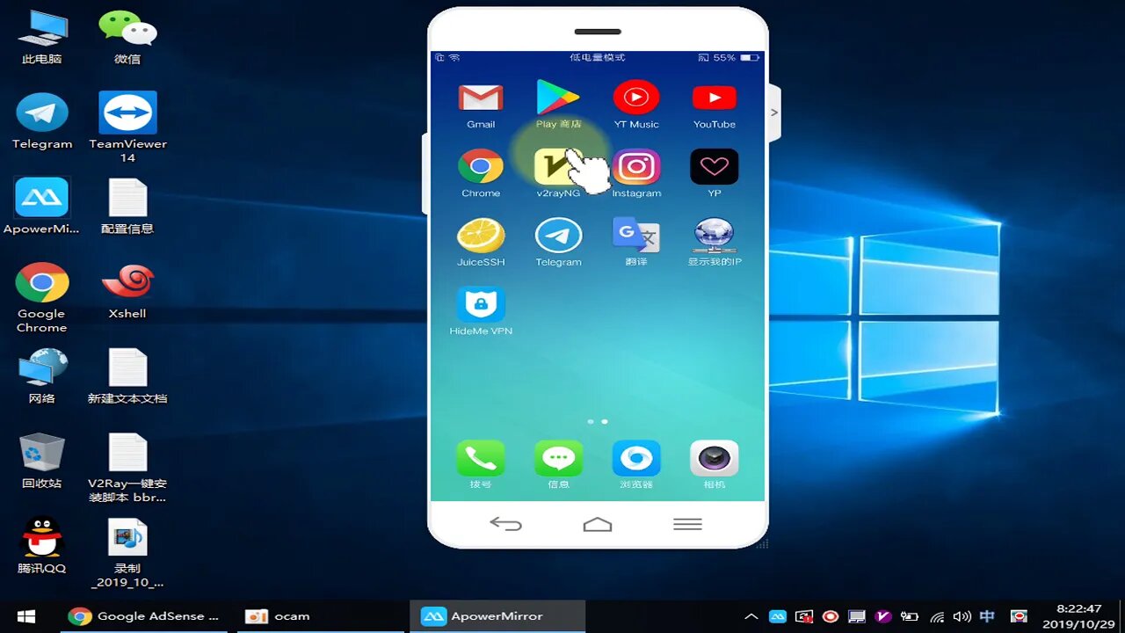Select the Recycle Bin desktop icon
1125x633 pixels.
tap(41, 461)
